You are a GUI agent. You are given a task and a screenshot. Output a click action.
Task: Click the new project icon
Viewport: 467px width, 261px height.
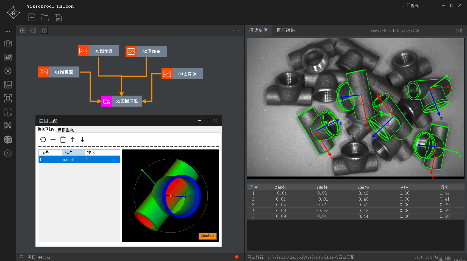point(32,18)
